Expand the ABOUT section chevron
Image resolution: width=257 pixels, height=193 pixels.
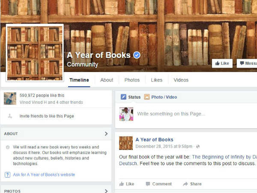coord(106,134)
